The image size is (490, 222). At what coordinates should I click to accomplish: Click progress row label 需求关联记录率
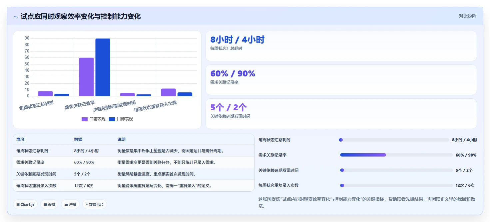click(272, 155)
